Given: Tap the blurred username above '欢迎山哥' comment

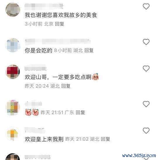Looking at the screenshot, I should click(36, 68).
